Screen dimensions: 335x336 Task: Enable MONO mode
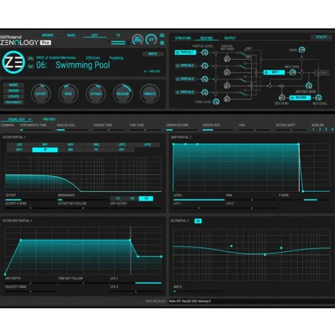(14, 85)
